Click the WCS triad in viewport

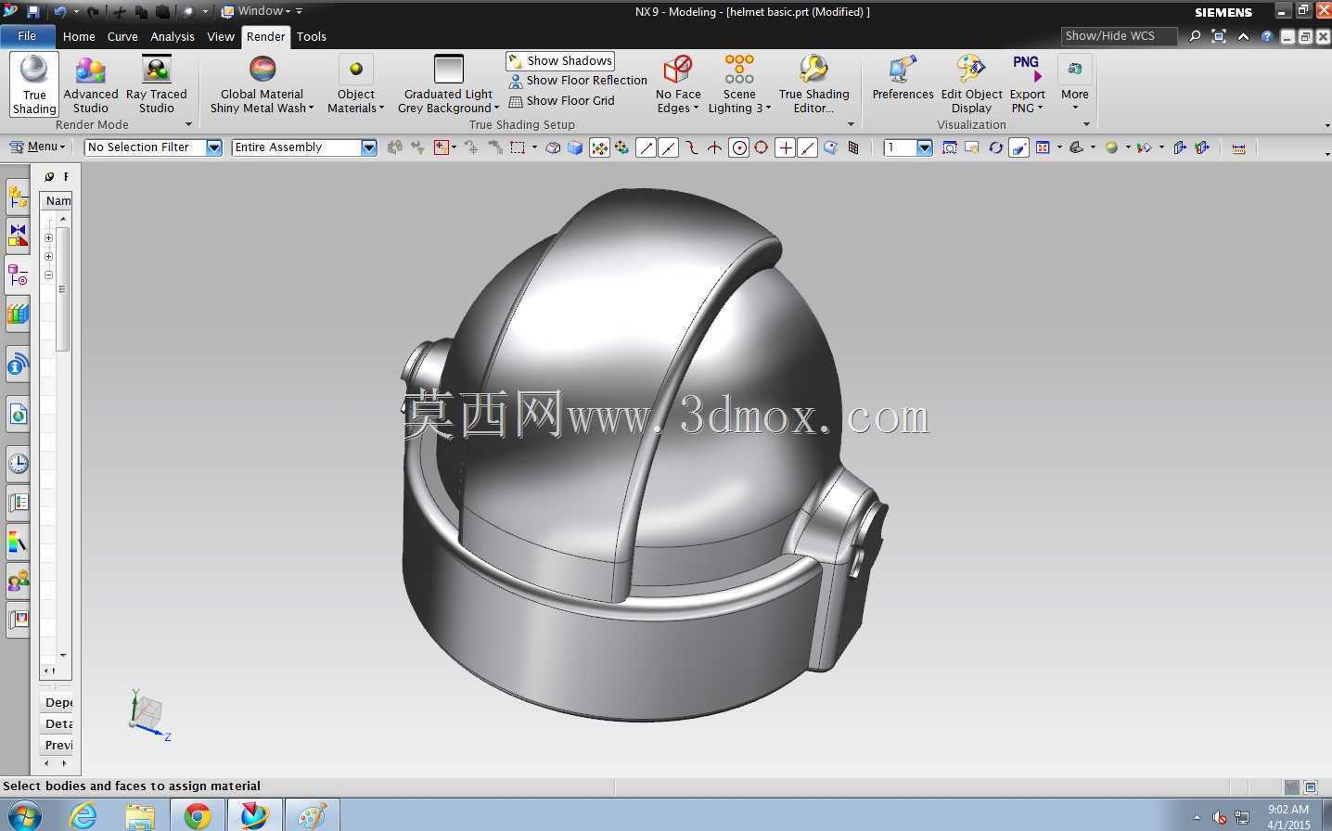pos(148,715)
